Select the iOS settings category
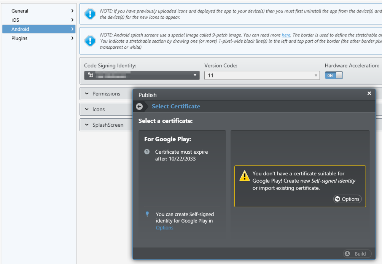 point(39,20)
